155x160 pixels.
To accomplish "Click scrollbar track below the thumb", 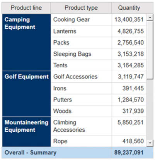I will click(150, 110).
